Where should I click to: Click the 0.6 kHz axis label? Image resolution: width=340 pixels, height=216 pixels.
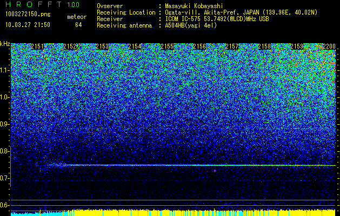click(x=4, y=205)
